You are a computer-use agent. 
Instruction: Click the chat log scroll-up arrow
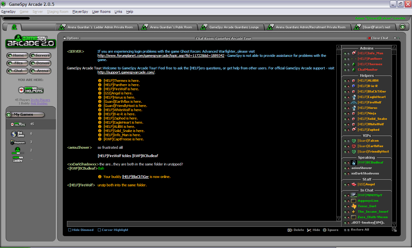pyautogui.click(x=339, y=48)
